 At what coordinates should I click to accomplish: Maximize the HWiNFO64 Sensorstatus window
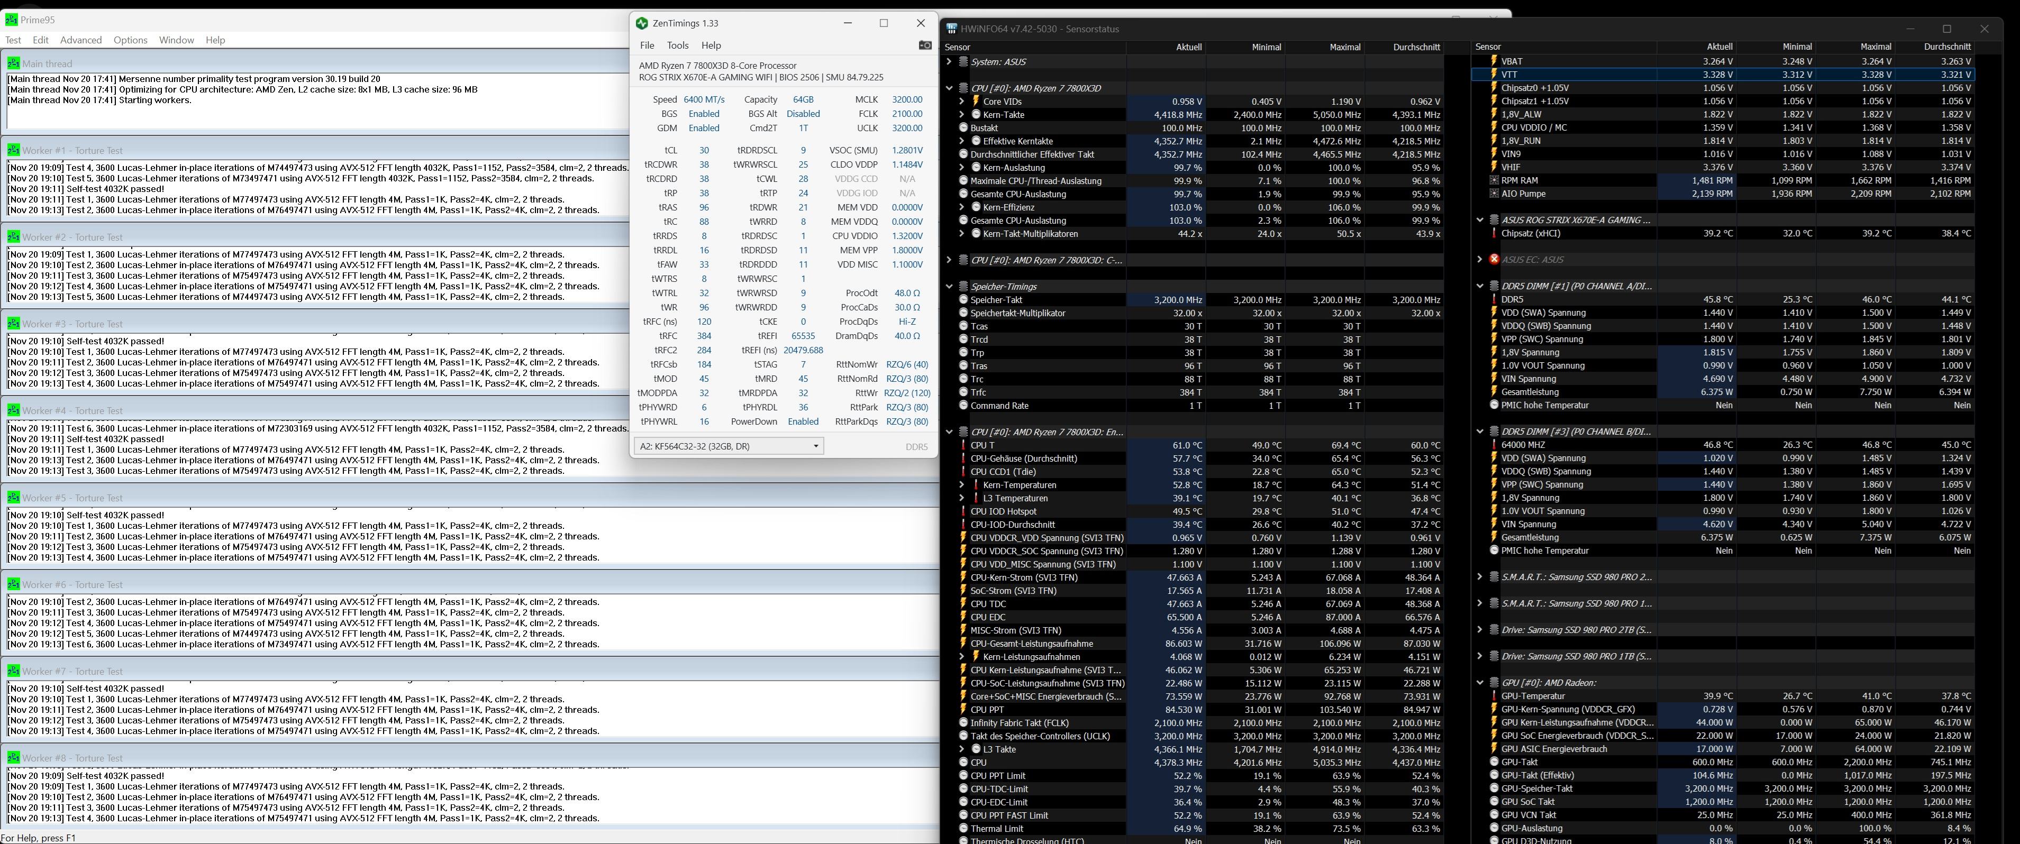pos(1946,29)
